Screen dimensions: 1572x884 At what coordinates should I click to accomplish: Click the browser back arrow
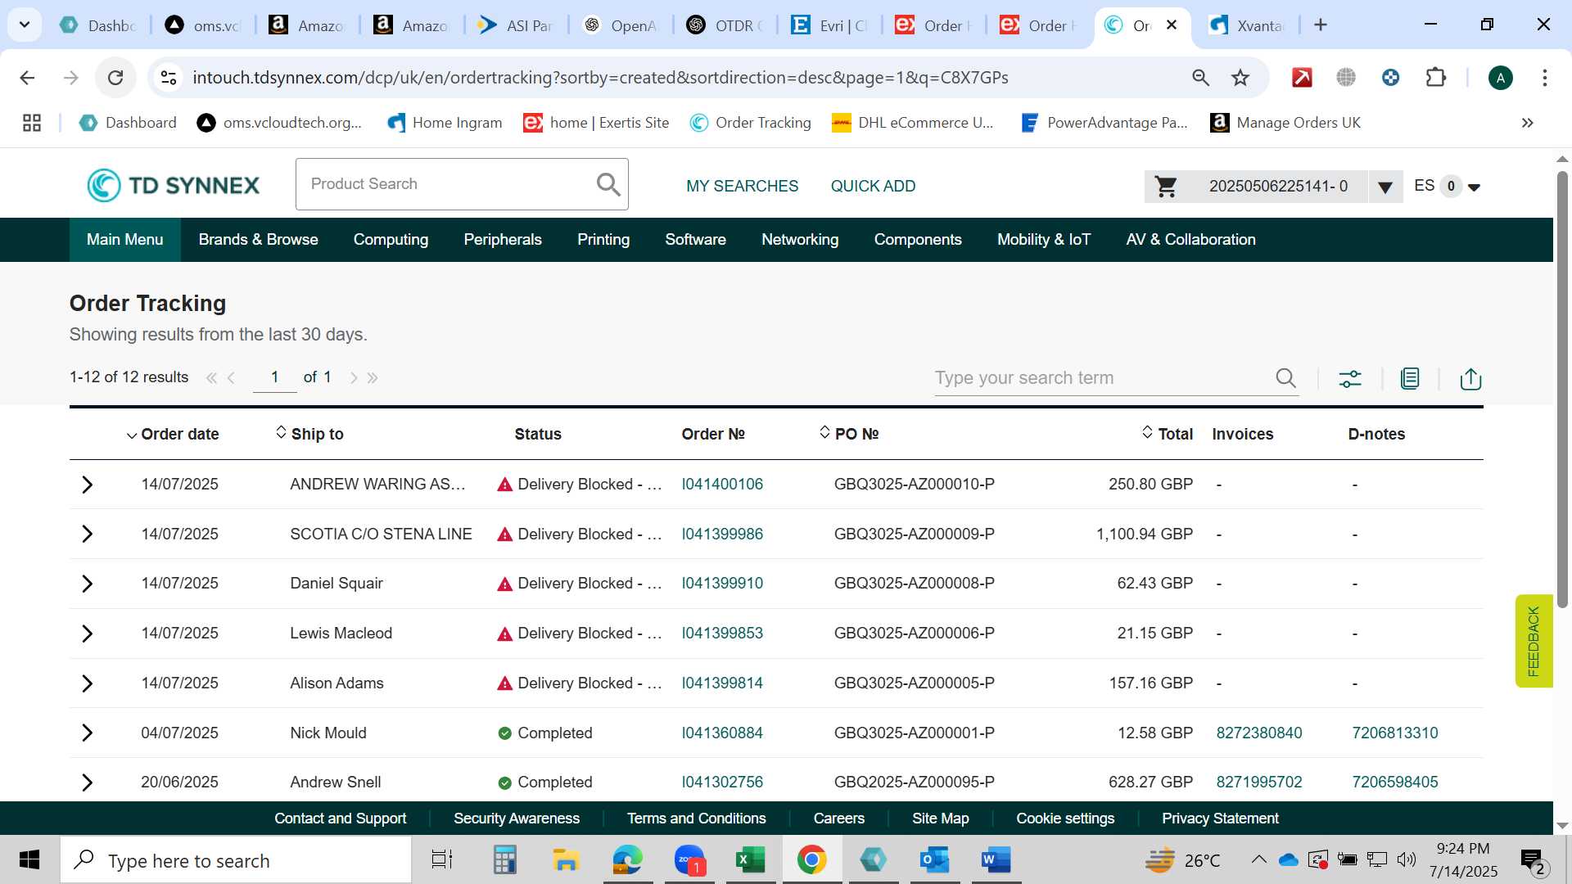(27, 78)
